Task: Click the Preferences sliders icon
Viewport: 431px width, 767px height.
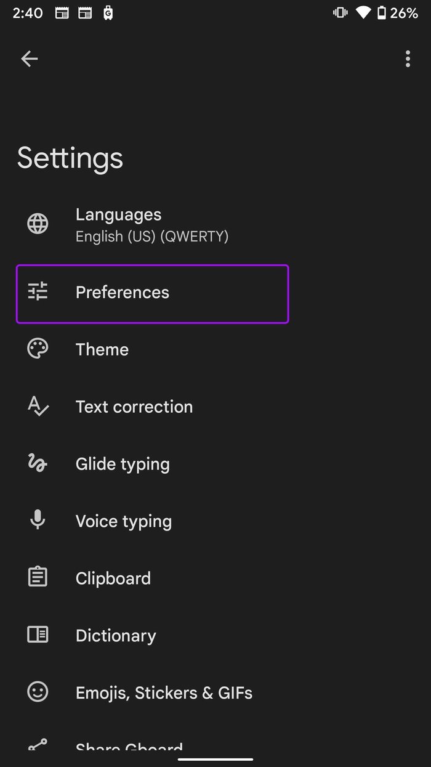Action: point(37,292)
